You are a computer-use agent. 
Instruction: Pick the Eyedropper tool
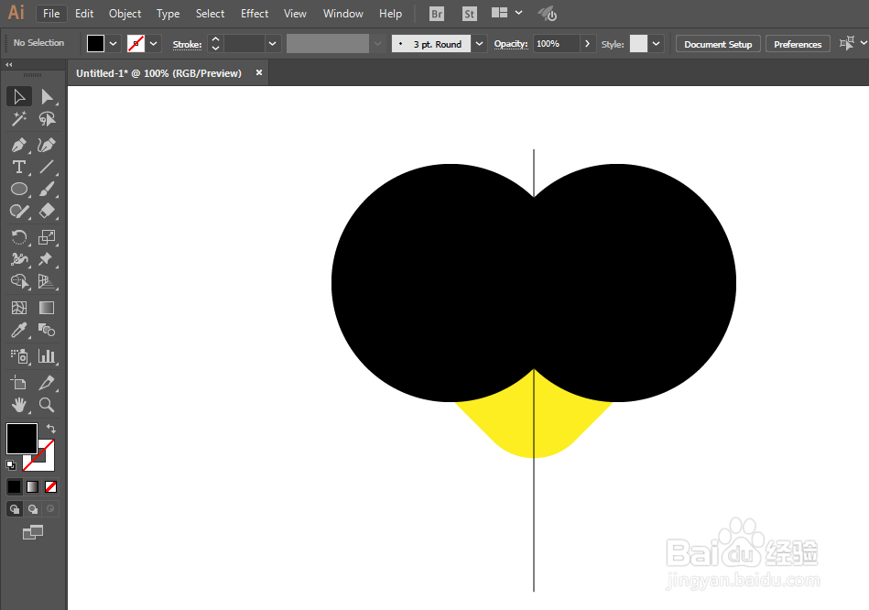19,330
